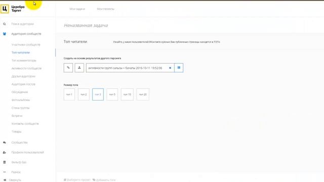324x182 pixels.
Task: Expand the Сообщества sidebar section
Action: pyautogui.click(x=19, y=143)
